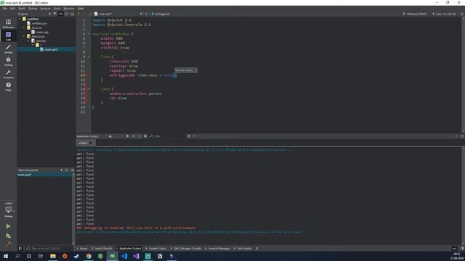Split the Projects side panel

tap(67, 14)
